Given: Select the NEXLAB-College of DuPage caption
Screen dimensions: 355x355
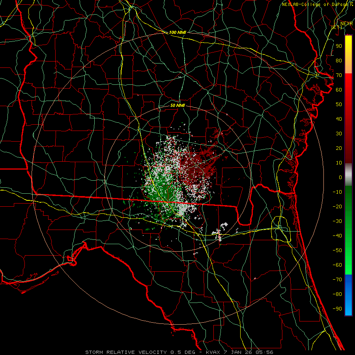Looking at the screenshot, I should pos(315,4).
